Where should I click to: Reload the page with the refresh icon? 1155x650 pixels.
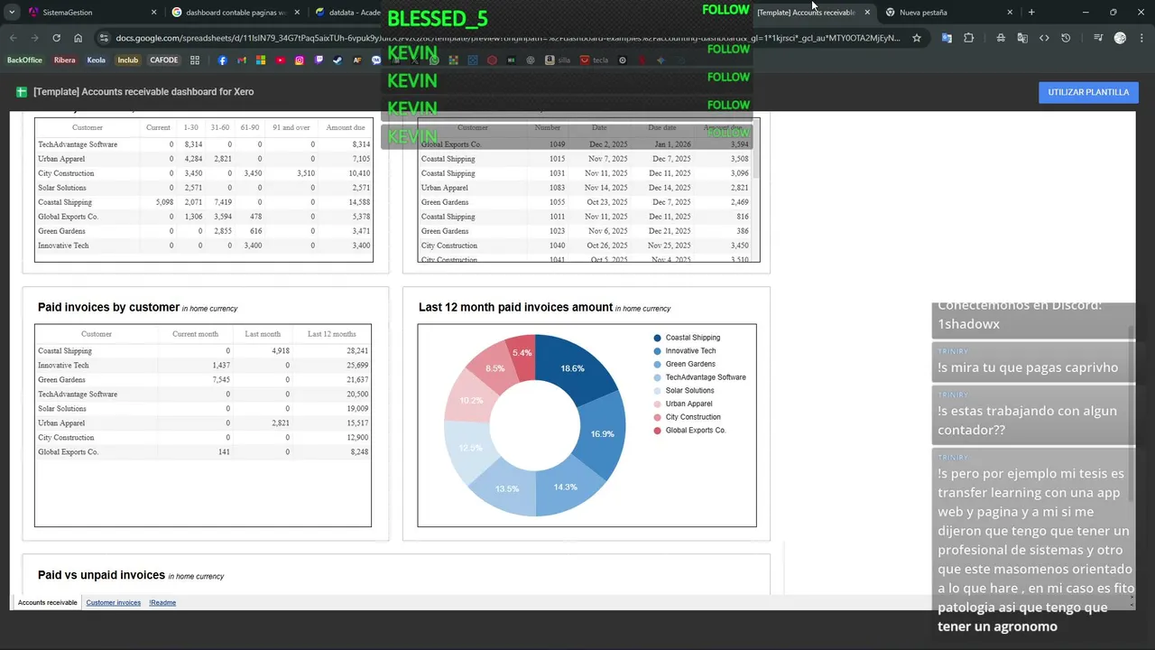[56, 38]
